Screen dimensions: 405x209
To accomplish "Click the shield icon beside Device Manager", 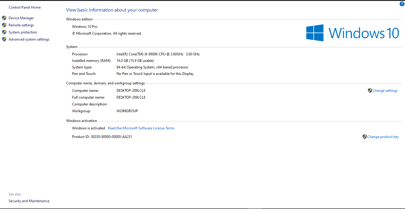I will (x=4, y=18).
